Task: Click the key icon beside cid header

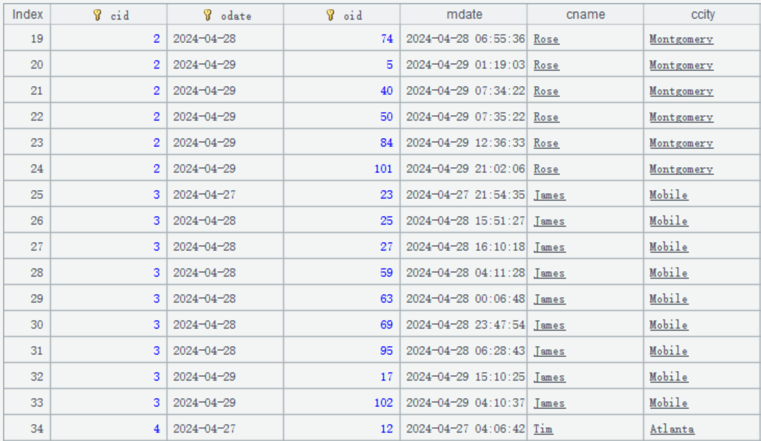Action: click(x=98, y=15)
